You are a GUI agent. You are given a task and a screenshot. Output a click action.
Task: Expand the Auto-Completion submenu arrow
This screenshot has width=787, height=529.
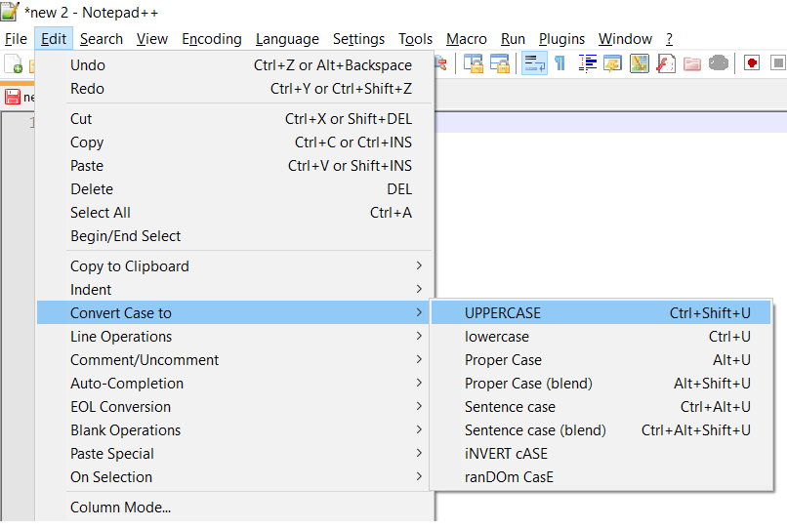[419, 383]
